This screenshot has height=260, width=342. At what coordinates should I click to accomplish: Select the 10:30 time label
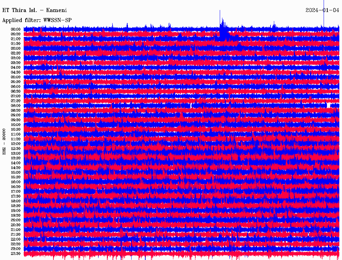[16, 130]
